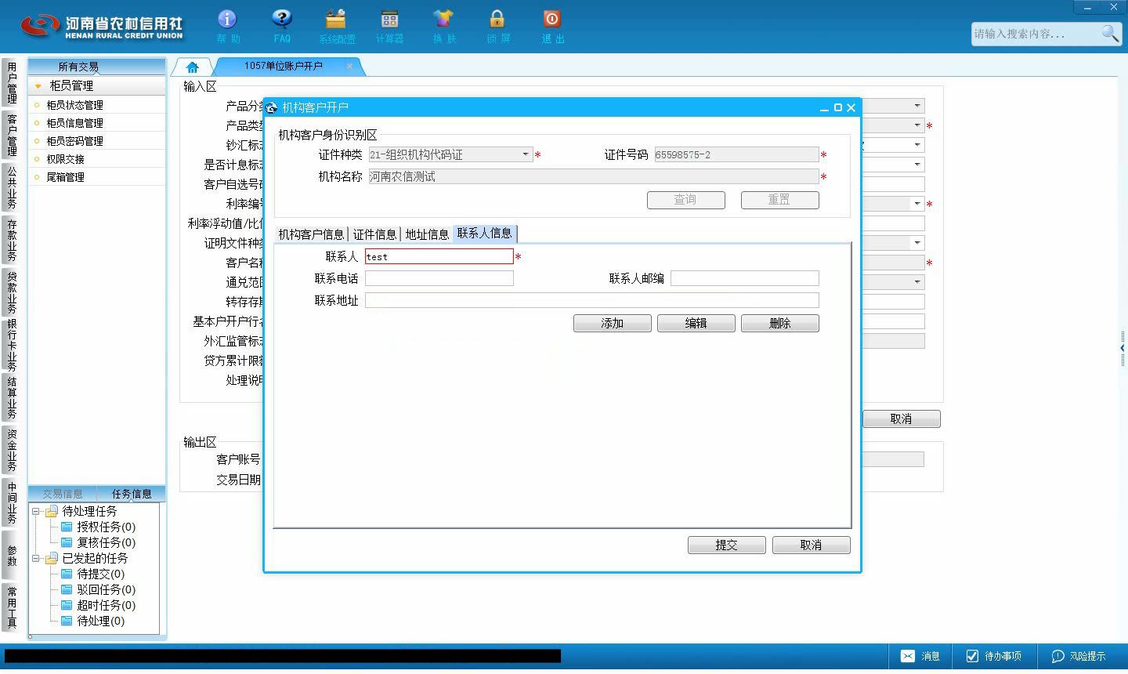Go to the home tab icon

tap(192, 67)
